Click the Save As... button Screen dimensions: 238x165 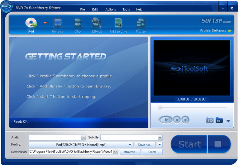click(x=145, y=145)
